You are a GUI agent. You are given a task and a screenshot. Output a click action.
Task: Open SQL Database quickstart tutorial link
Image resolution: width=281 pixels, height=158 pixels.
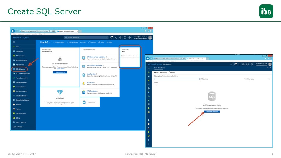[x=92, y=91]
